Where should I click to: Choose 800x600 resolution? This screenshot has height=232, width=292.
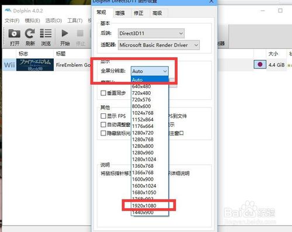(150, 106)
